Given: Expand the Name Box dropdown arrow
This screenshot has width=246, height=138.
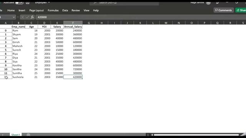Looking at the screenshot, I should click(14, 17).
